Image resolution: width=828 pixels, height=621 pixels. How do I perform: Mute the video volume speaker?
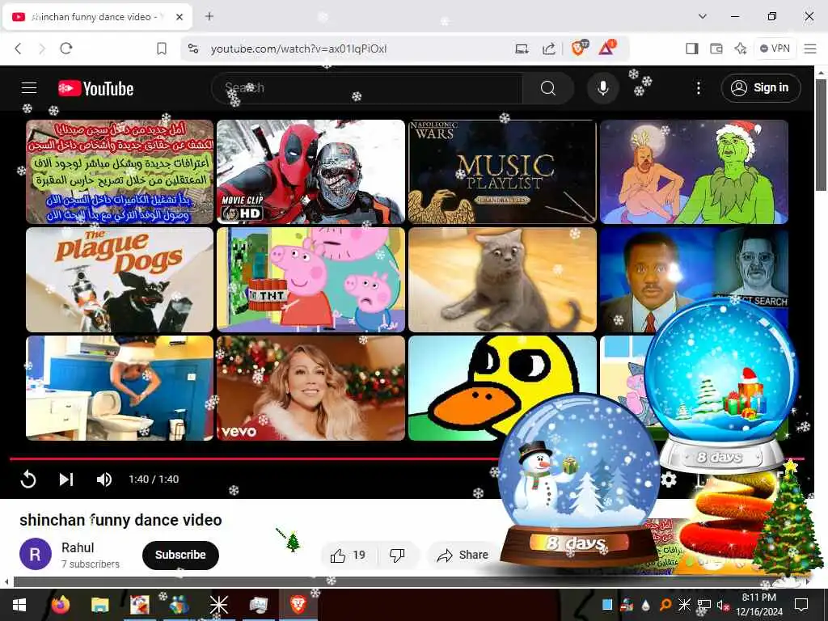pyautogui.click(x=104, y=479)
